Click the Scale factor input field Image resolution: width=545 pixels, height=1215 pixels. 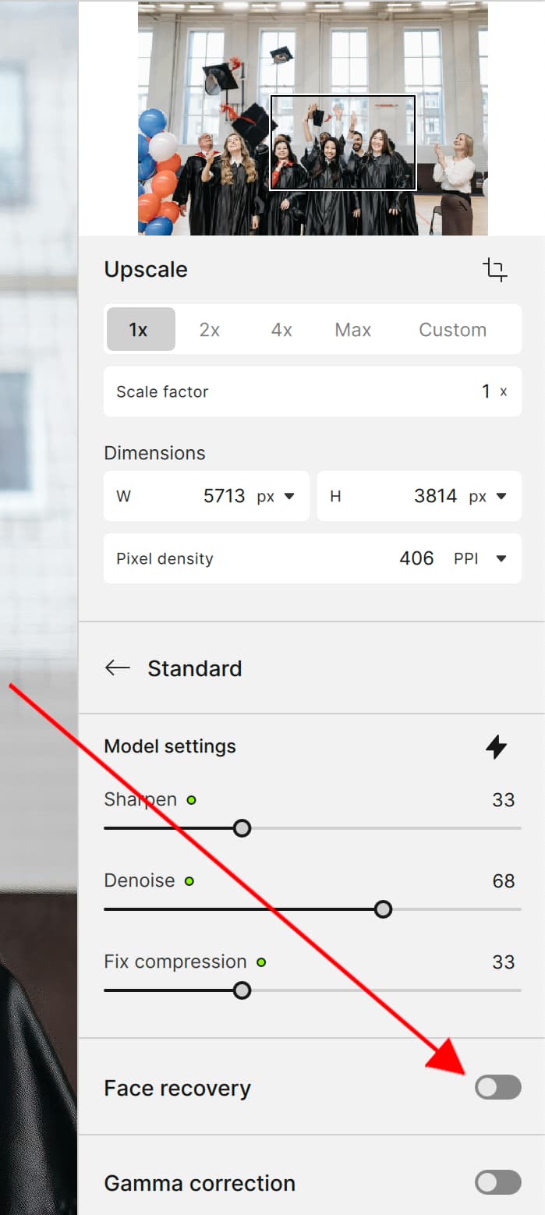point(312,391)
